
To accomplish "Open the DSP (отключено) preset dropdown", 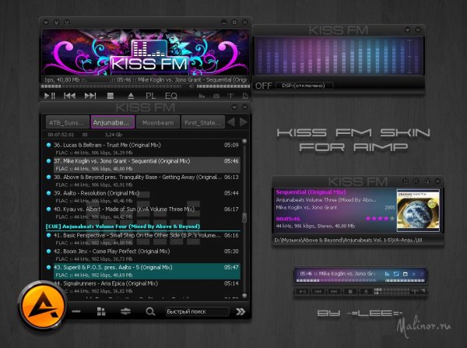I will [304, 86].
